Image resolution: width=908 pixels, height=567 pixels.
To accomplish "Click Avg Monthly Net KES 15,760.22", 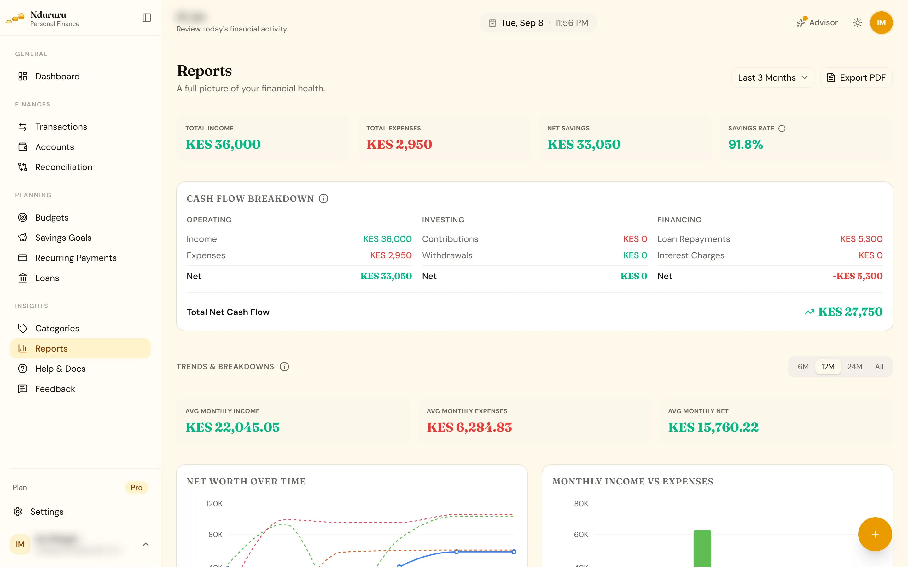I will click(x=713, y=427).
